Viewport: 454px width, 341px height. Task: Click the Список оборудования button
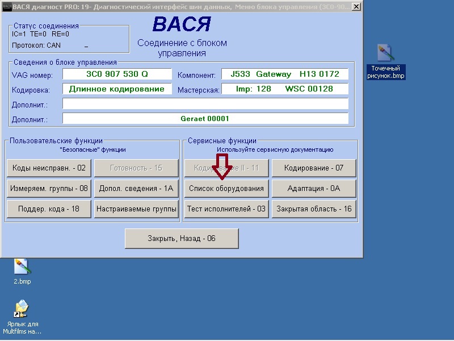point(226,188)
